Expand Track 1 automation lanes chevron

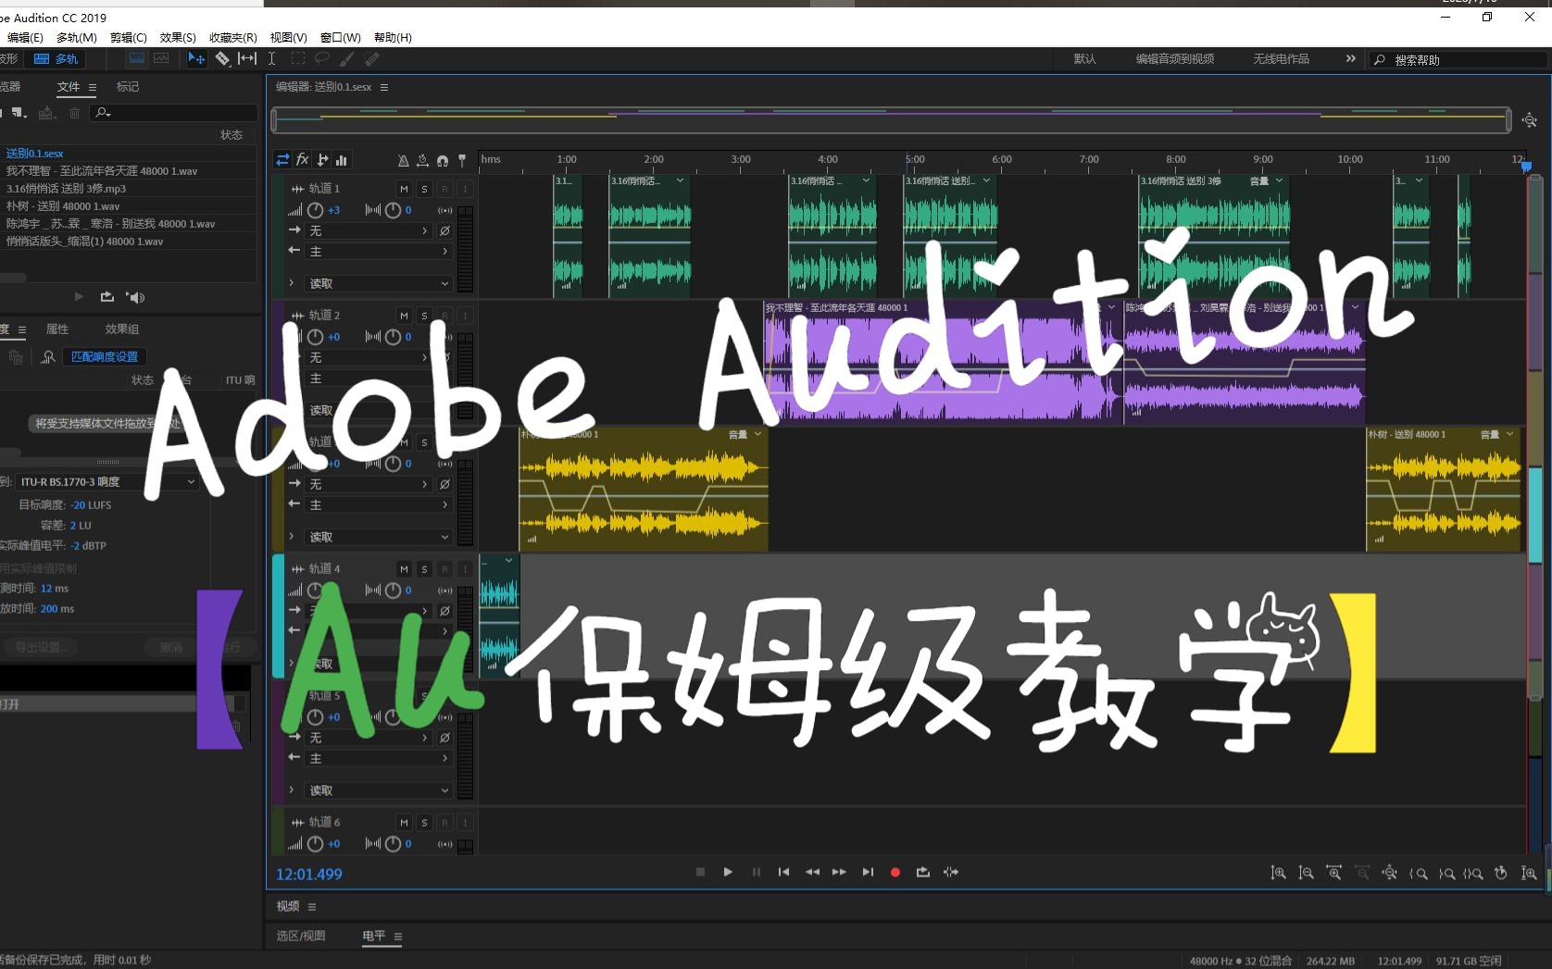(292, 283)
